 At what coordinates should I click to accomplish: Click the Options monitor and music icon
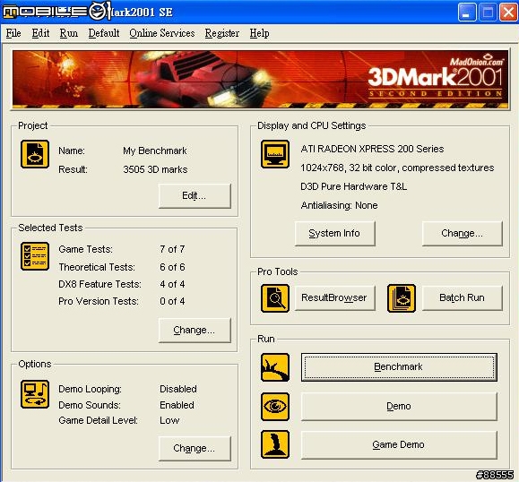point(35,394)
